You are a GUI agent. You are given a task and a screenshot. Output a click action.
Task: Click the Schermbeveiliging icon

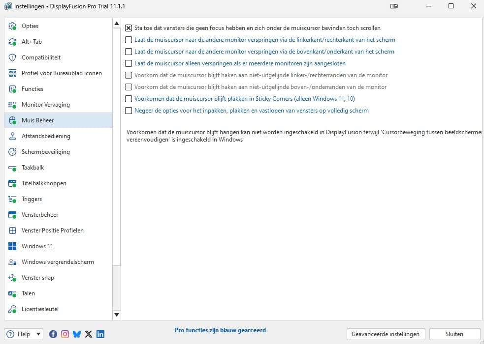click(12, 152)
